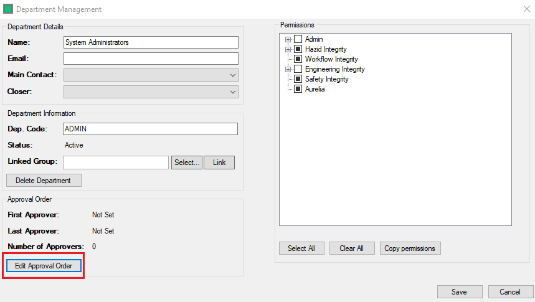The image size is (535, 302).
Task: Click the Save button
Action: tap(460, 292)
